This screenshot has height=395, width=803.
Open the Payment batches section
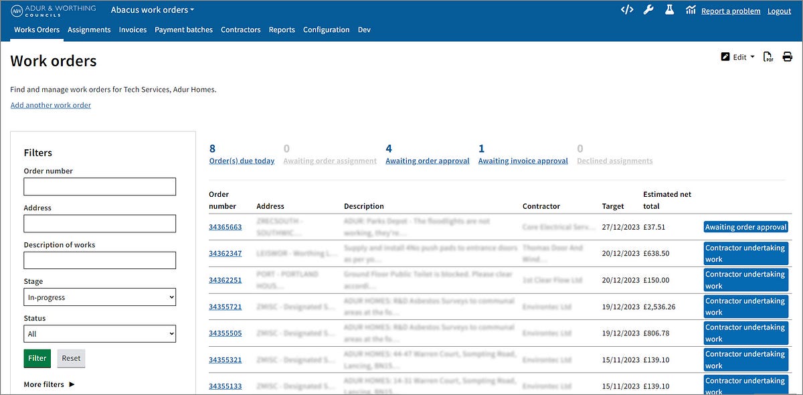[183, 29]
